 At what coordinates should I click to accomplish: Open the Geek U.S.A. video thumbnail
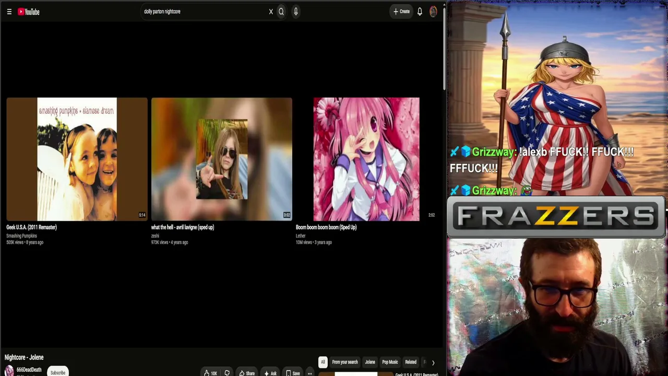pyautogui.click(x=77, y=159)
